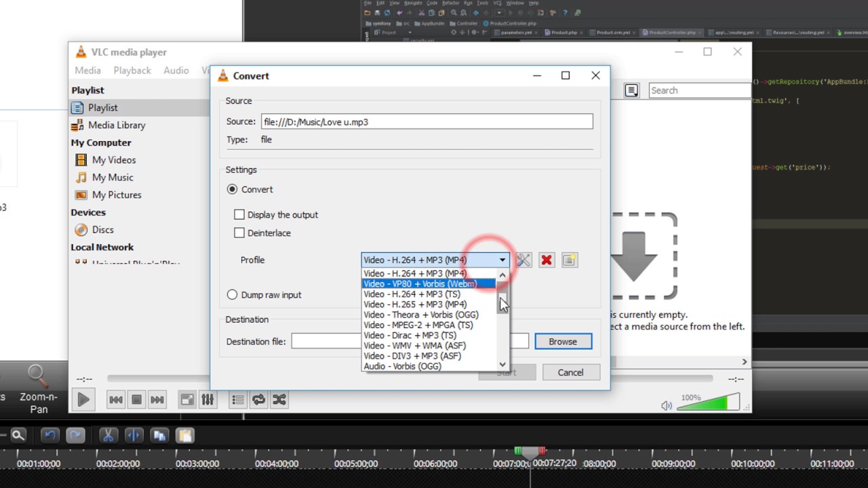Toggle VLC fullscreen video button
This screenshot has width=868, height=488.
(x=187, y=400)
